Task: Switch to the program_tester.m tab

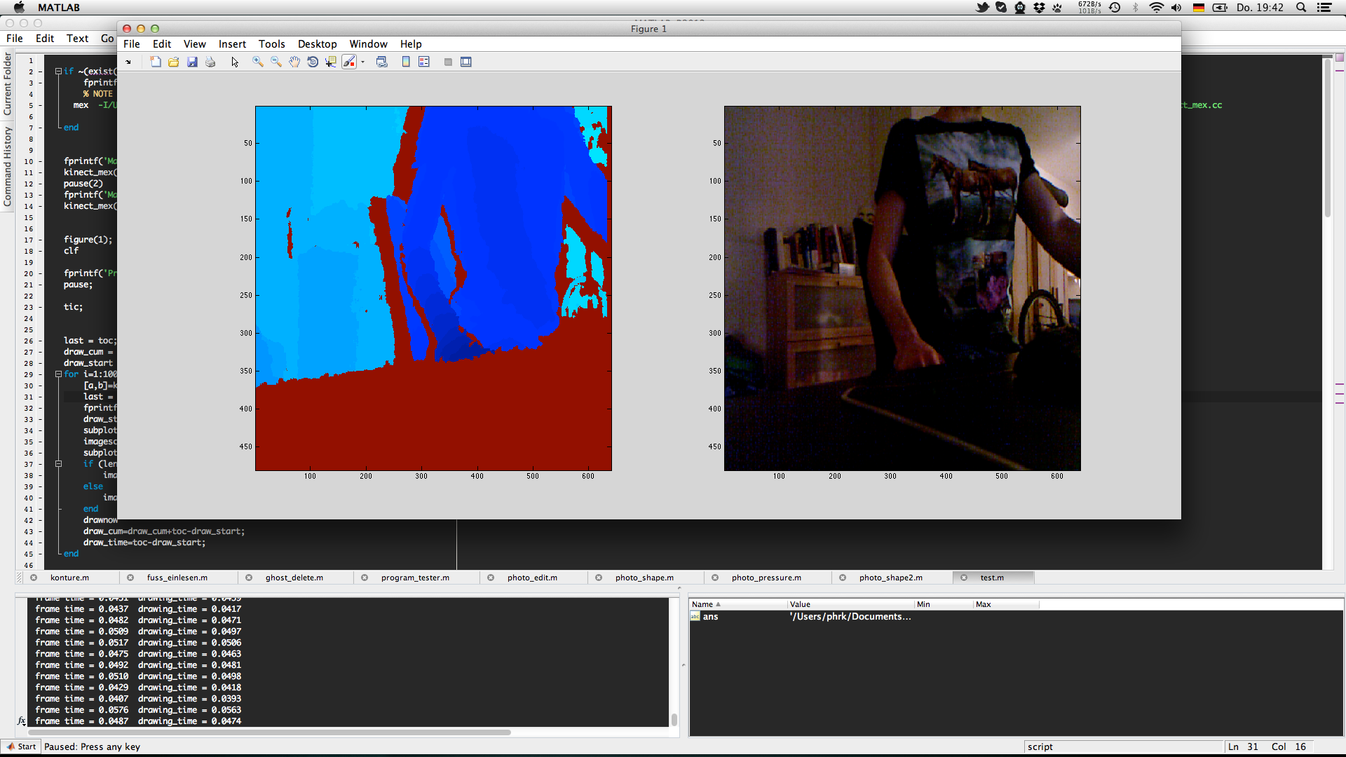Action: (415, 578)
